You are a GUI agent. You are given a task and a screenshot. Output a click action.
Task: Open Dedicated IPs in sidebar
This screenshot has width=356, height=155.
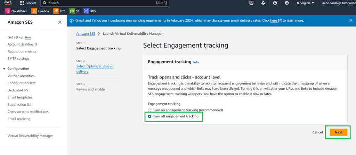tap(18, 90)
